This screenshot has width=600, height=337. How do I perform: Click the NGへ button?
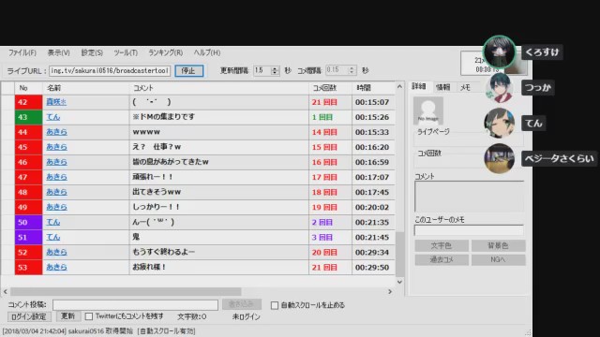(x=498, y=260)
